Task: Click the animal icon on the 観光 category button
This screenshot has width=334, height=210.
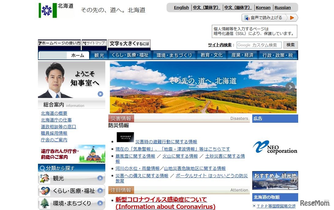Action: 45,178
